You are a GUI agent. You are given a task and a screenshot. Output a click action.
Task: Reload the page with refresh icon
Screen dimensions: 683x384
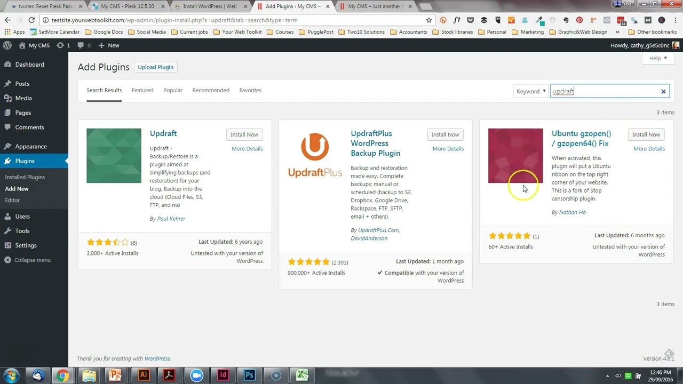coord(31,20)
